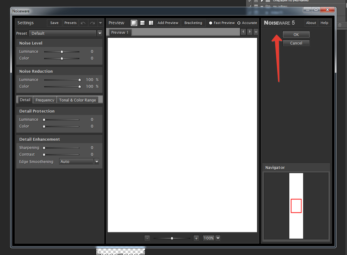Click the Cancel button
This screenshot has height=255, width=347.
(296, 43)
